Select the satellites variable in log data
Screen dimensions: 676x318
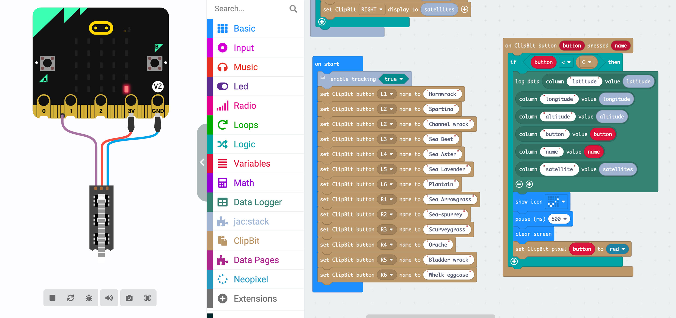[618, 170]
